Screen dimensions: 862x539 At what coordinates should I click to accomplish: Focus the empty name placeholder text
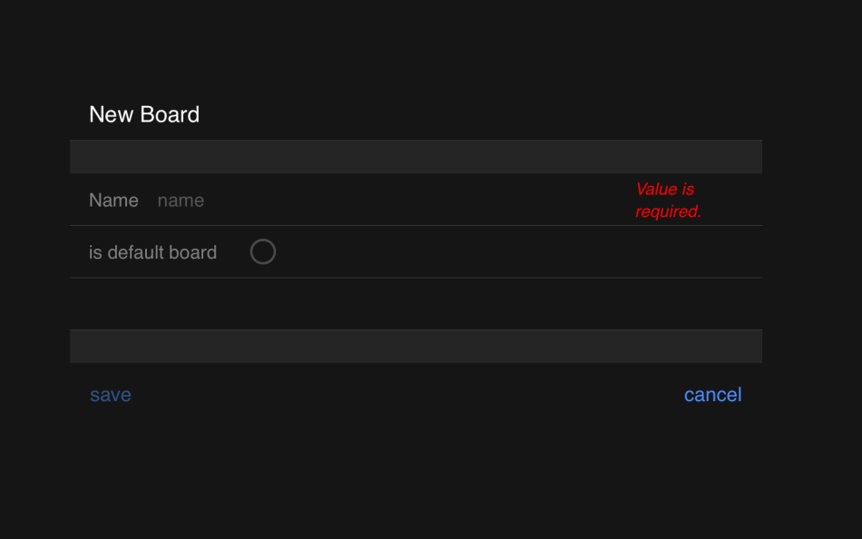click(x=181, y=200)
